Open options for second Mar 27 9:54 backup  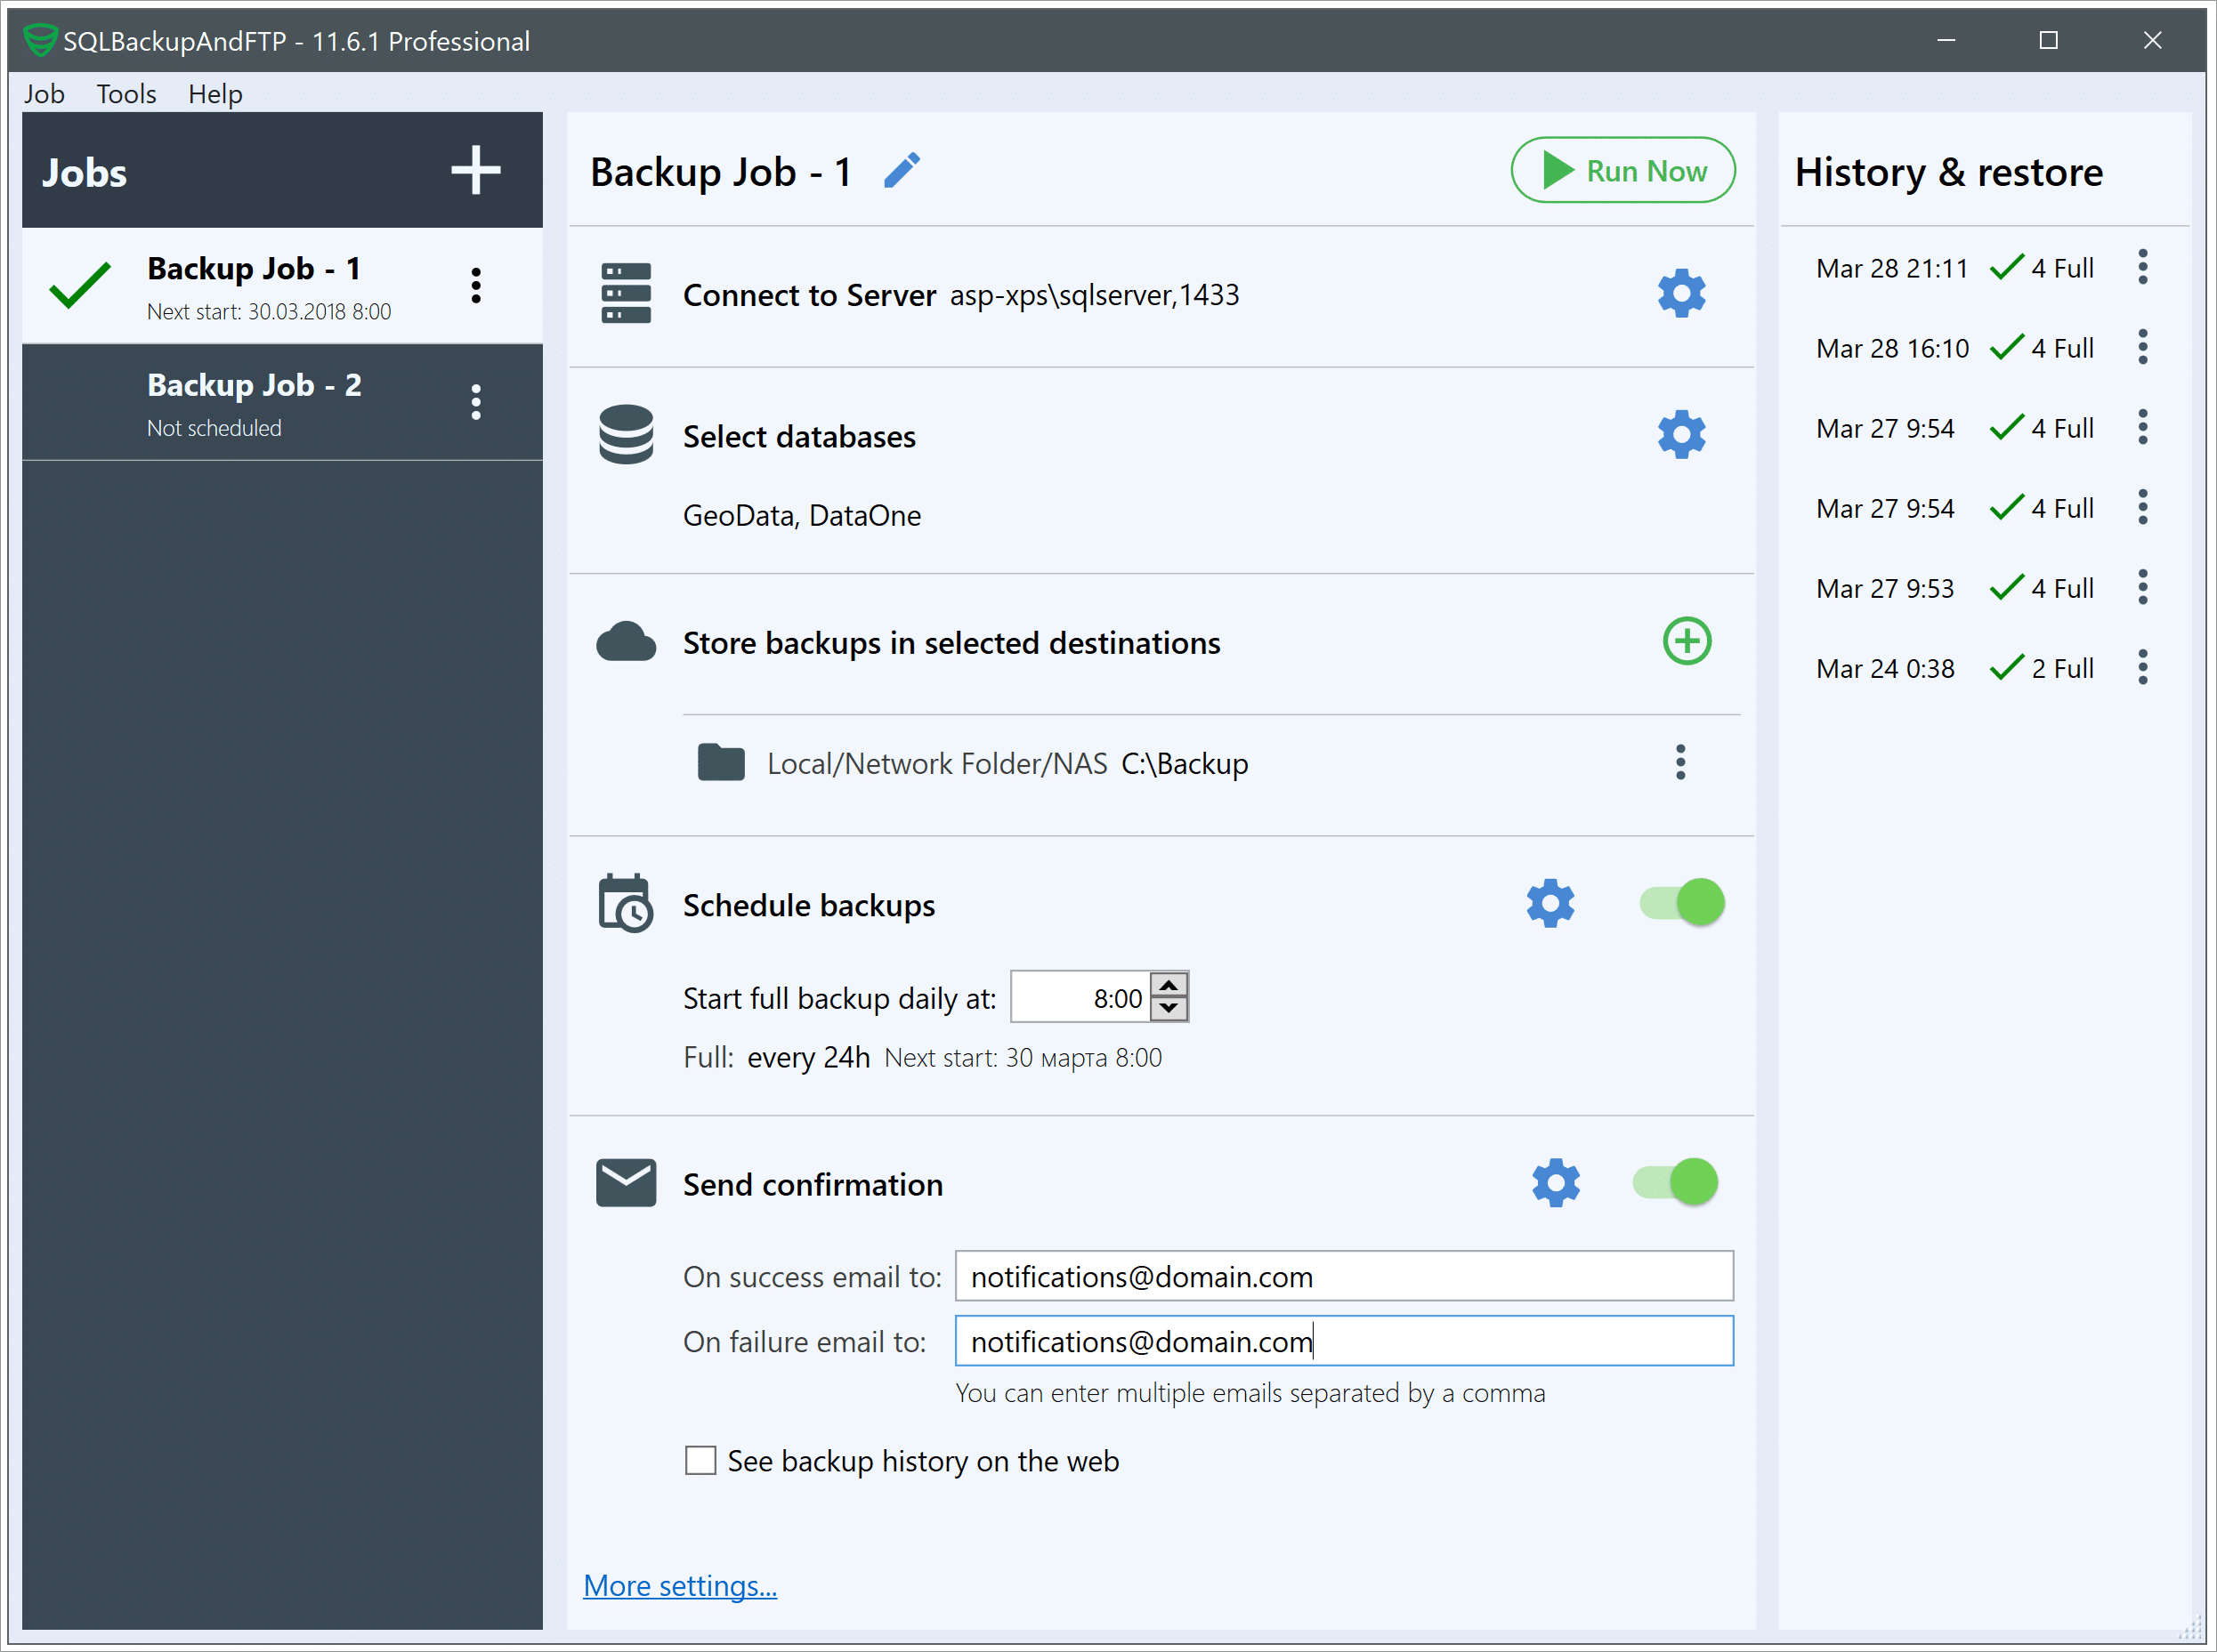(x=2143, y=508)
